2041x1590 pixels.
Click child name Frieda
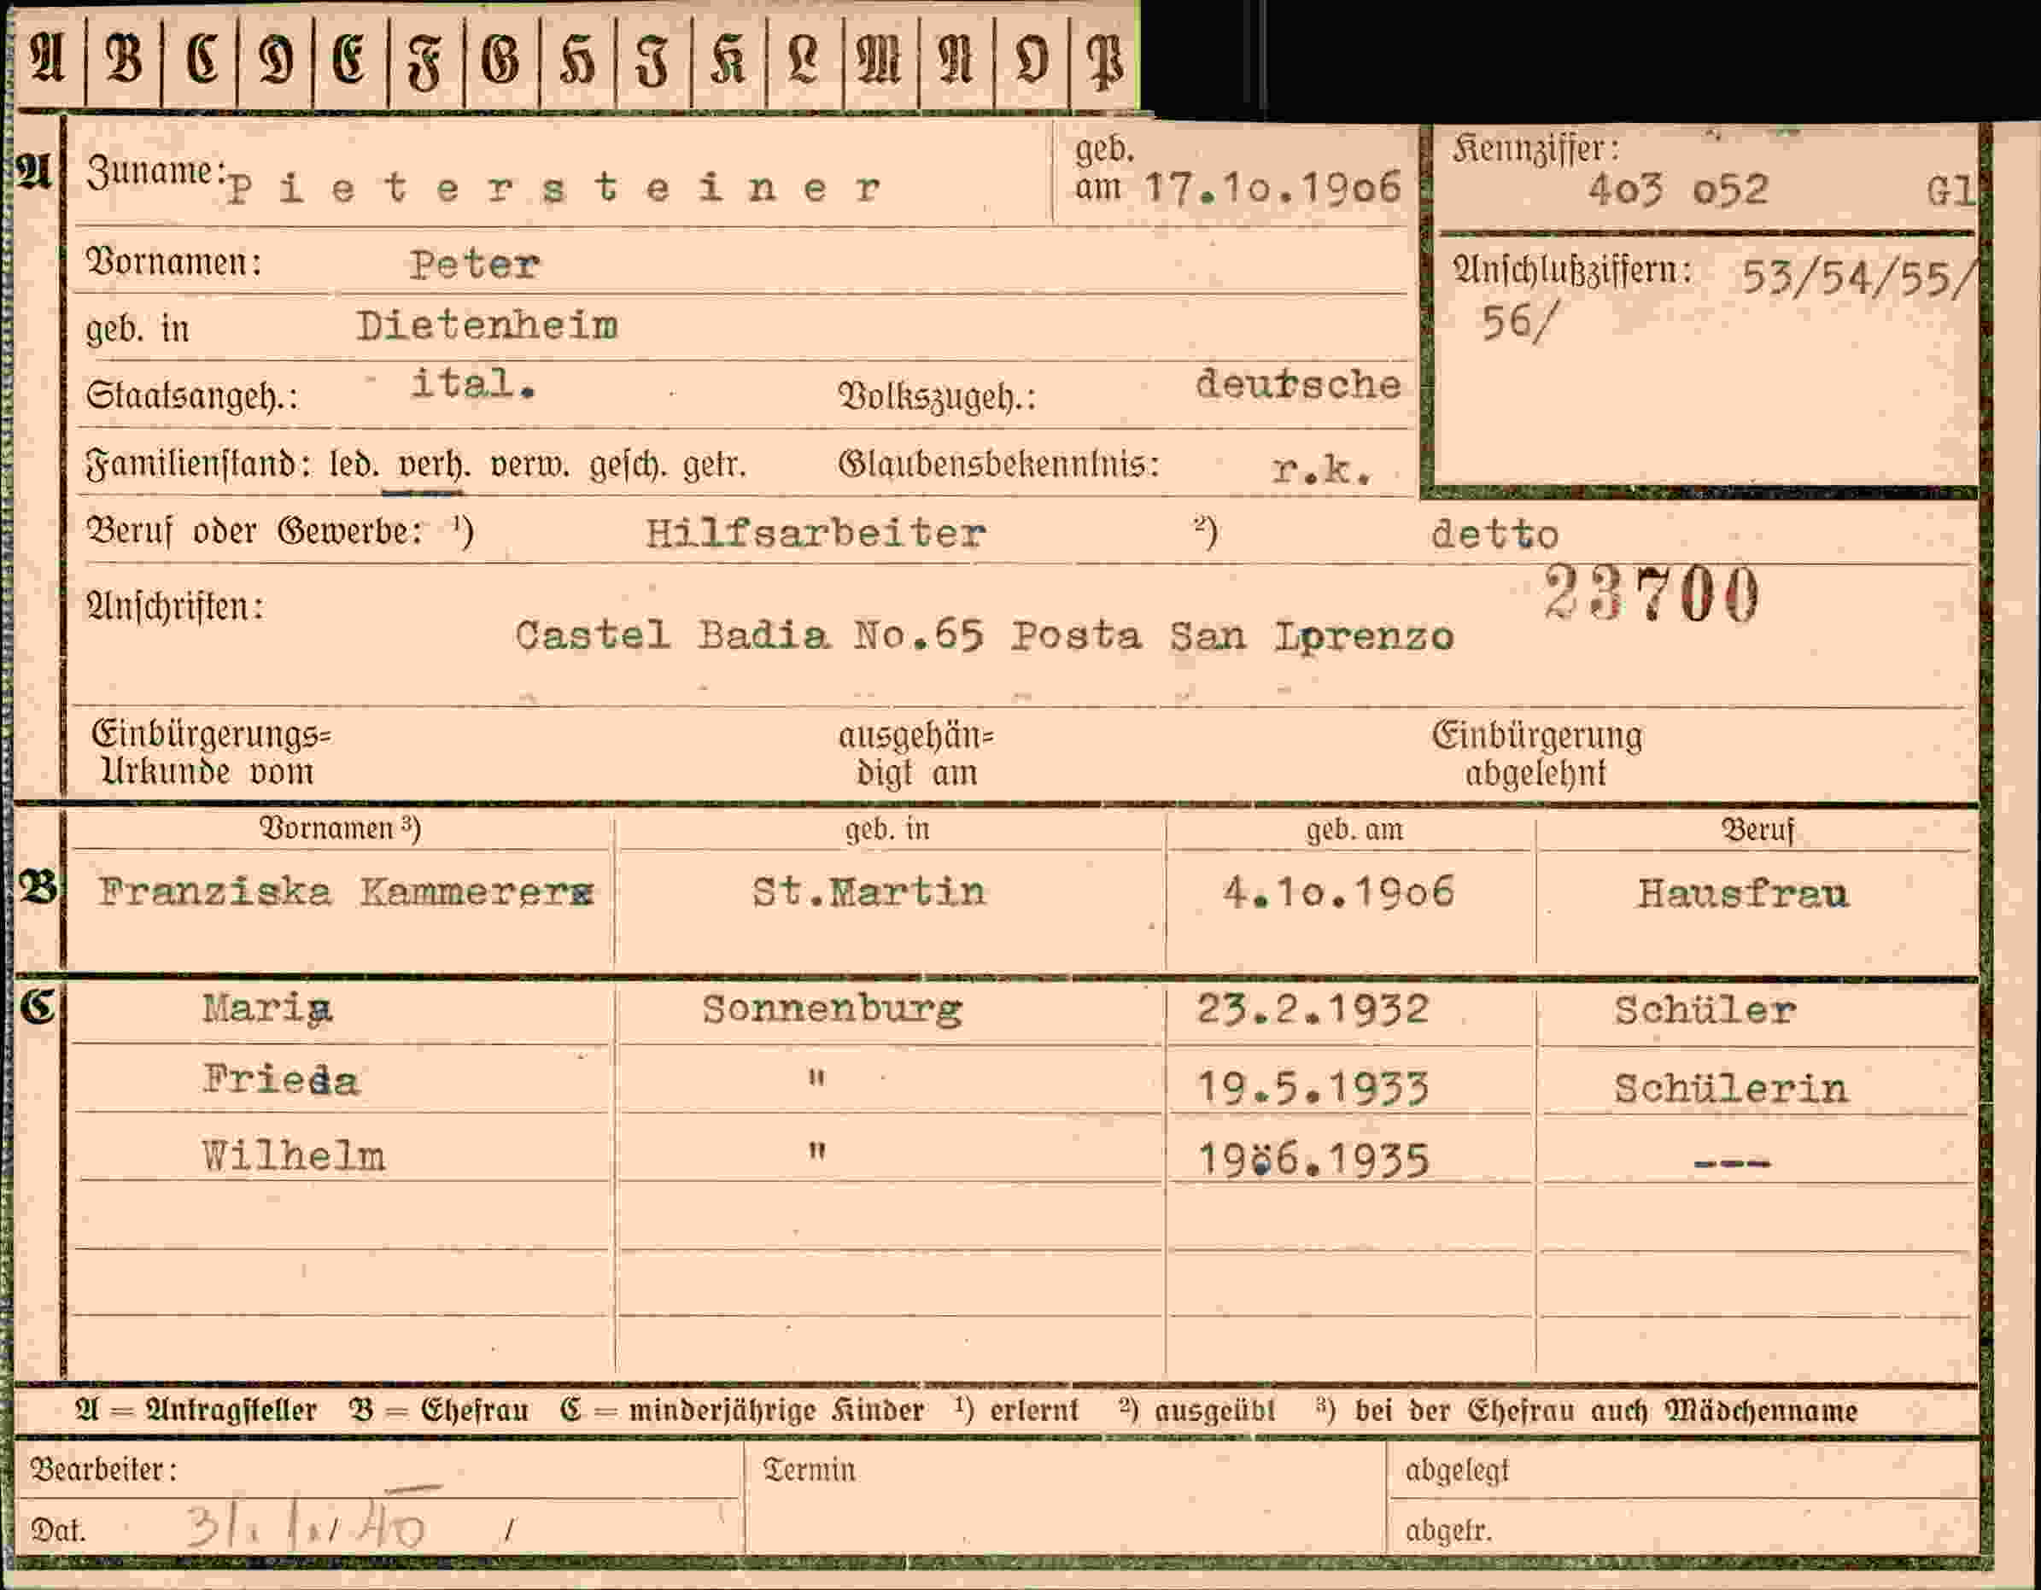[x=280, y=1081]
